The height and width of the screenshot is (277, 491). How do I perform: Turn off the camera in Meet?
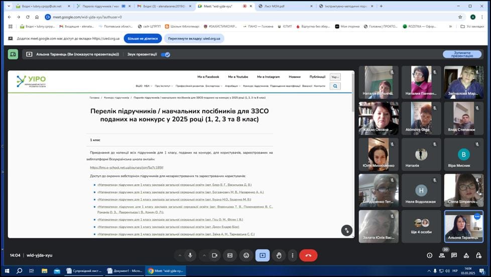coord(214,255)
